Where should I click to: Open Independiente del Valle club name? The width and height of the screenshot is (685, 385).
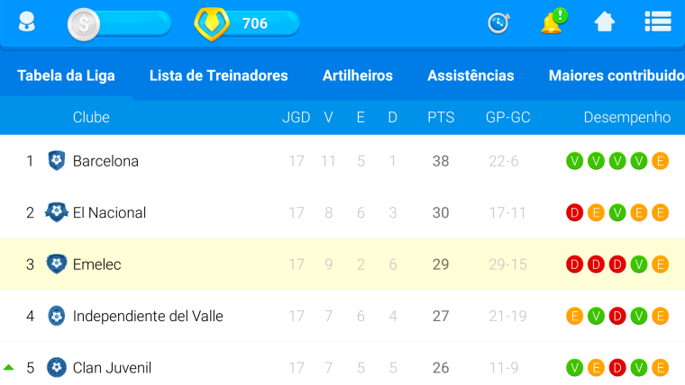148,316
